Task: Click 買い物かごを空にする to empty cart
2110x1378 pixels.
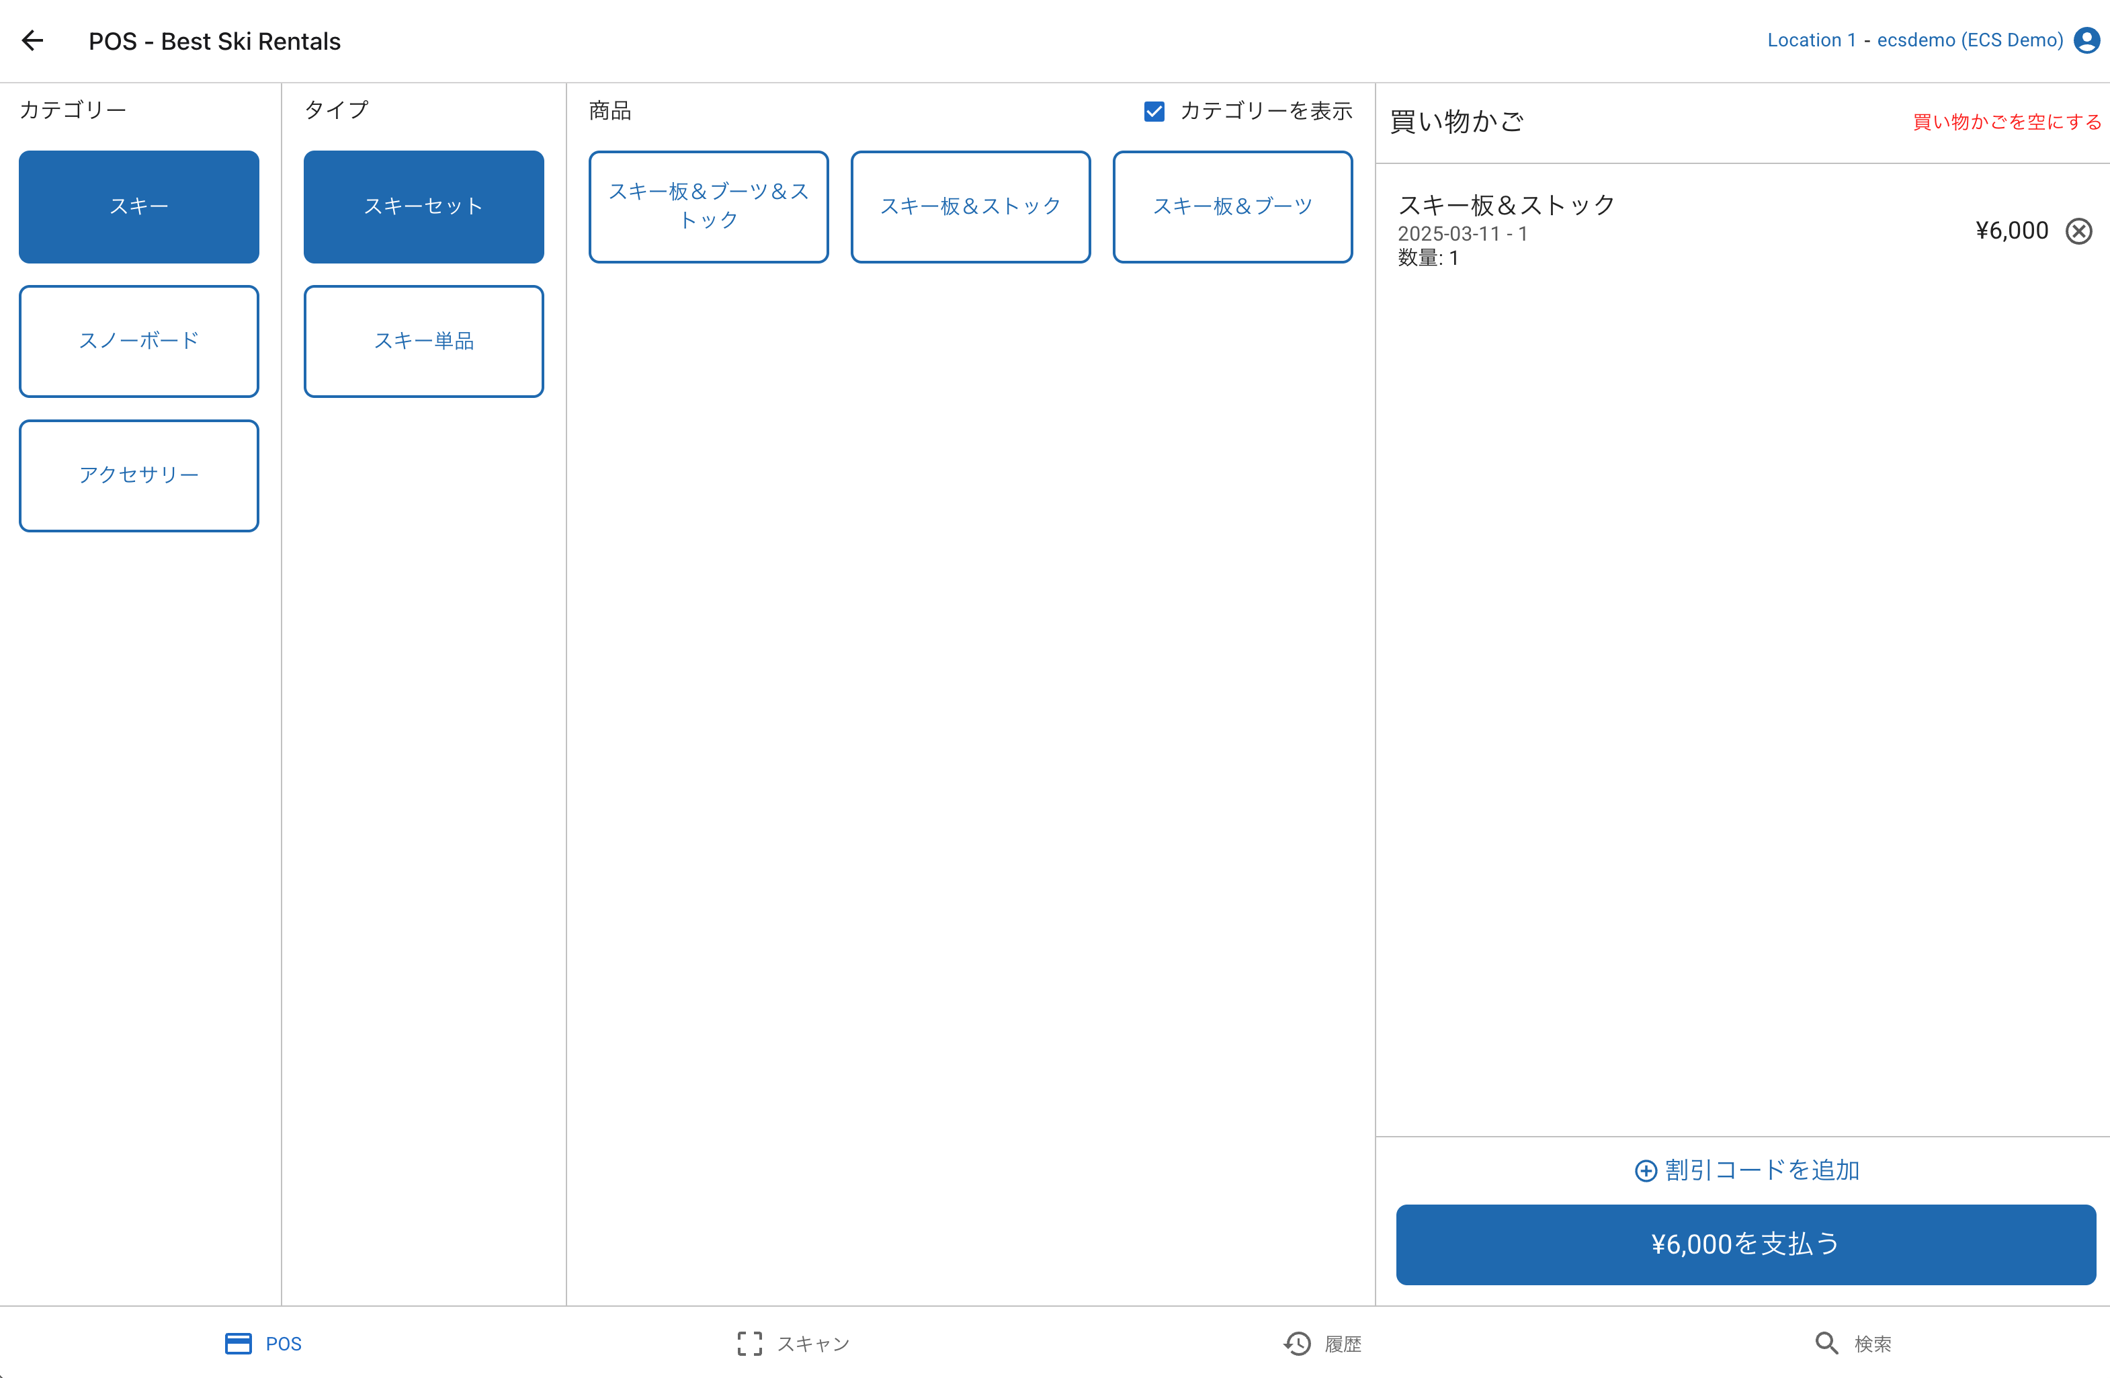Action: click(x=2007, y=122)
